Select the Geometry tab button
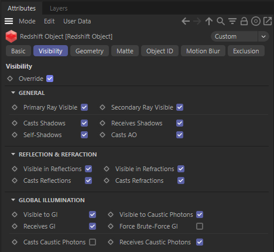The width and height of the screenshot is (274, 252). tap(90, 51)
